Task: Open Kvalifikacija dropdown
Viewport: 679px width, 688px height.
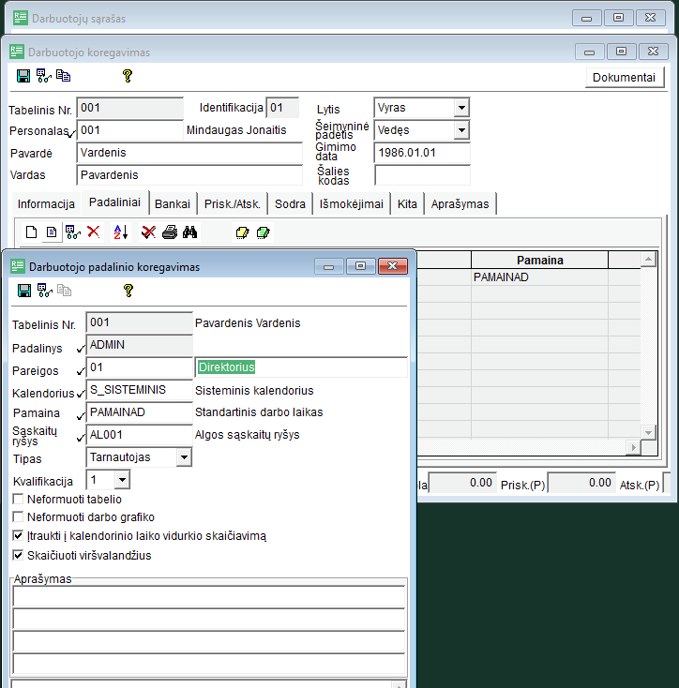Action: (x=122, y=480)
